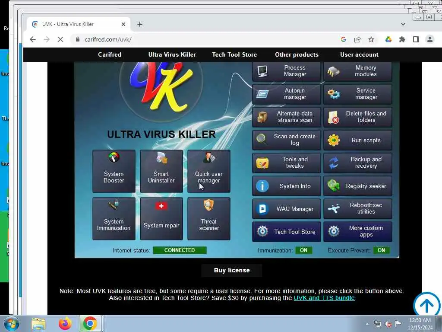The height and width of the screenshot is (332, 442).
Task: Open the network tray icon
Action: click(378, 324)
